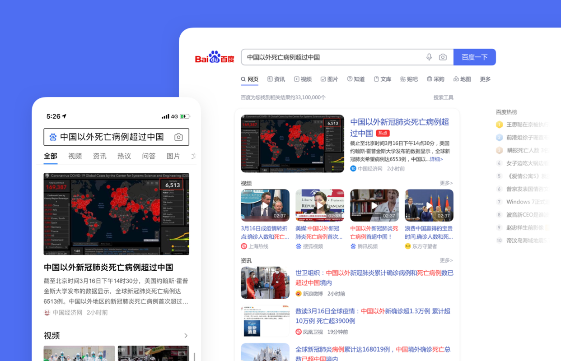This screenshot has width=561, height=361.
Task: Open hot list item 《爱情公寓5》
Action: coord(528,176)
